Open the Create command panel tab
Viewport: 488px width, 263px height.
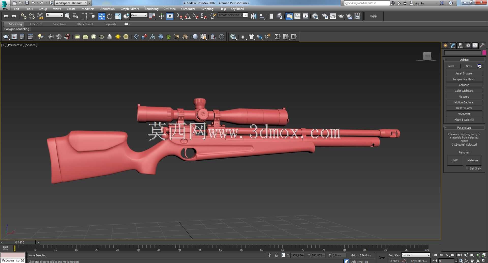pyautogui.click(x=446, y=45)
